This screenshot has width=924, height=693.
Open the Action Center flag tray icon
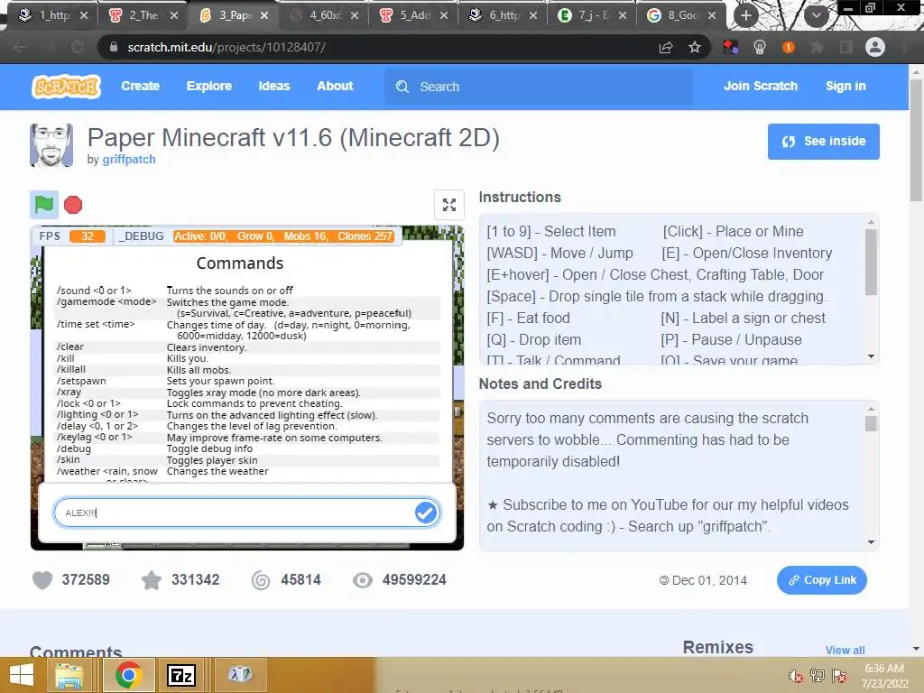840,676
